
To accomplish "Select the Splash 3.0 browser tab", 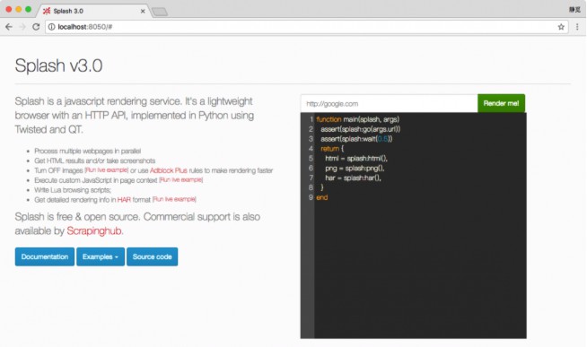I will [93, 11].
